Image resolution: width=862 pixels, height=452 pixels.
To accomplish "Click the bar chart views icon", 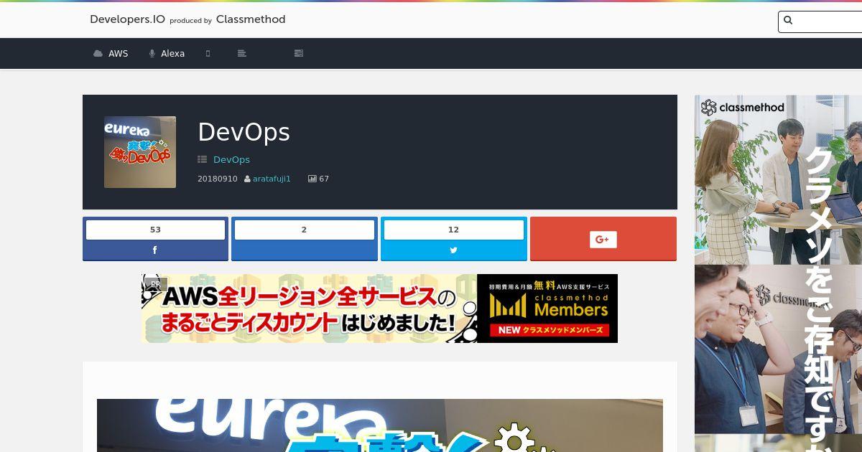I will coord(312,179).
